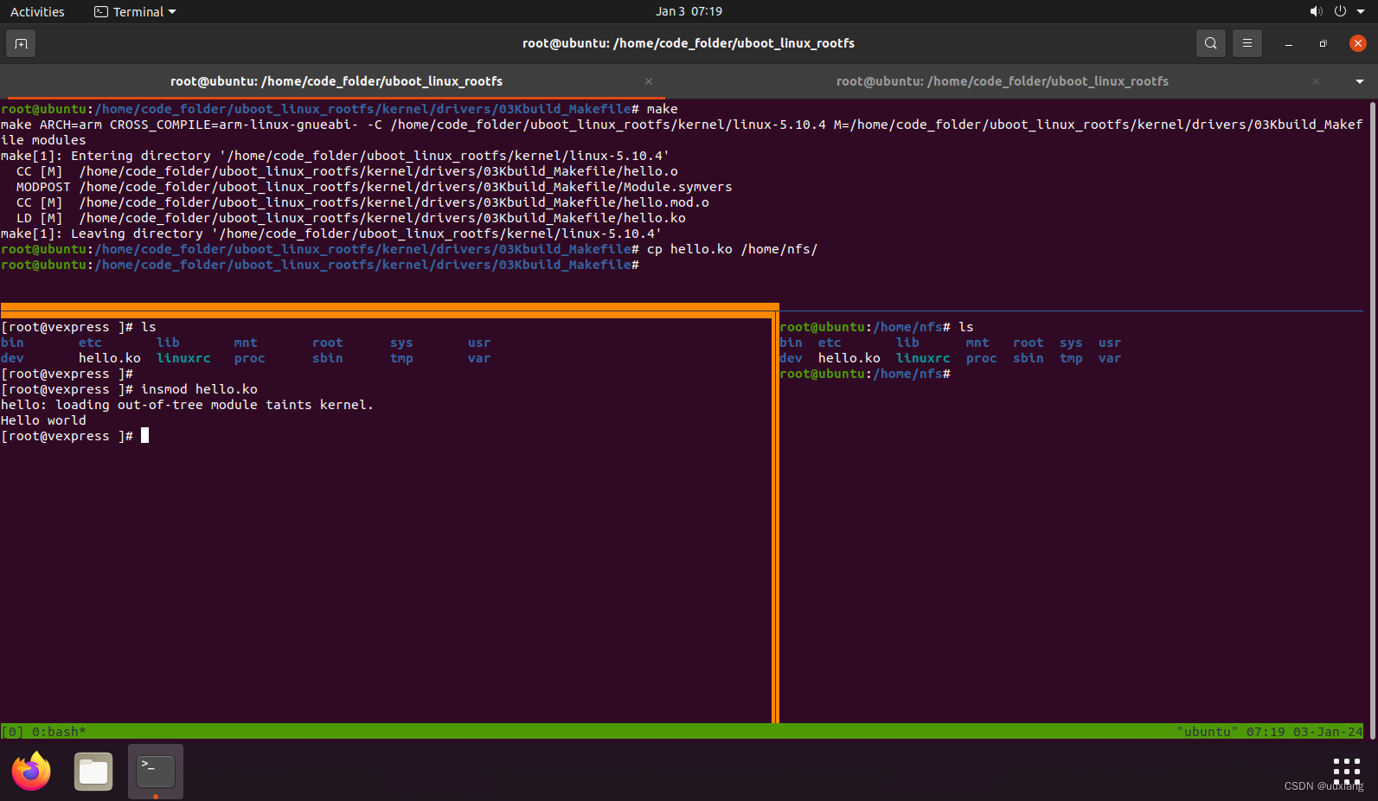This screenshot has width=1378, height=801.
Task: Click 'CC [M]' hello.mod.o line
Action: [362, 202]
